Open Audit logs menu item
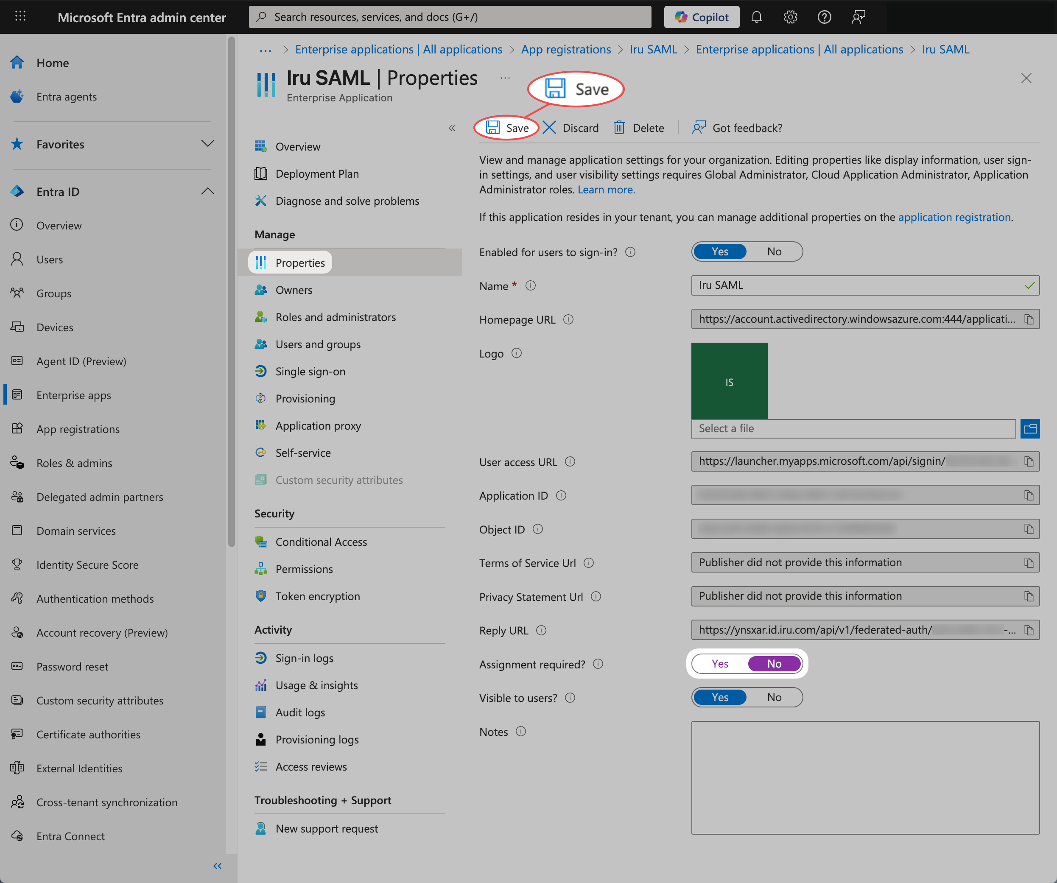The image size is (1057, 883). 300,713
